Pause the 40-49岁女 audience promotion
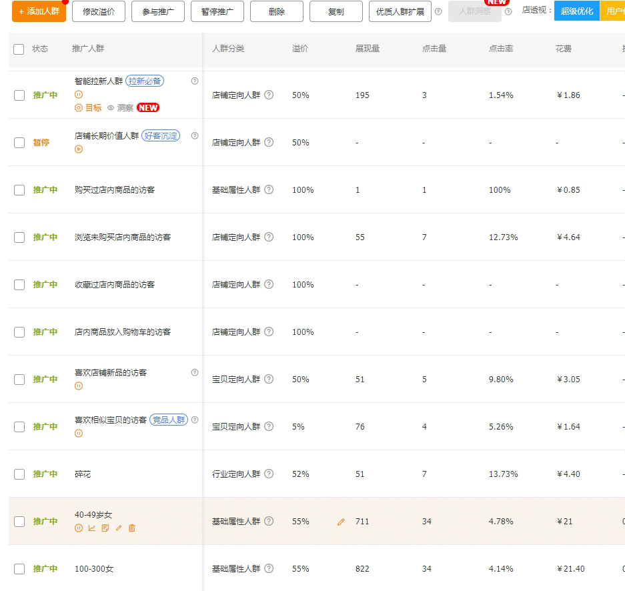 (79, 528)
